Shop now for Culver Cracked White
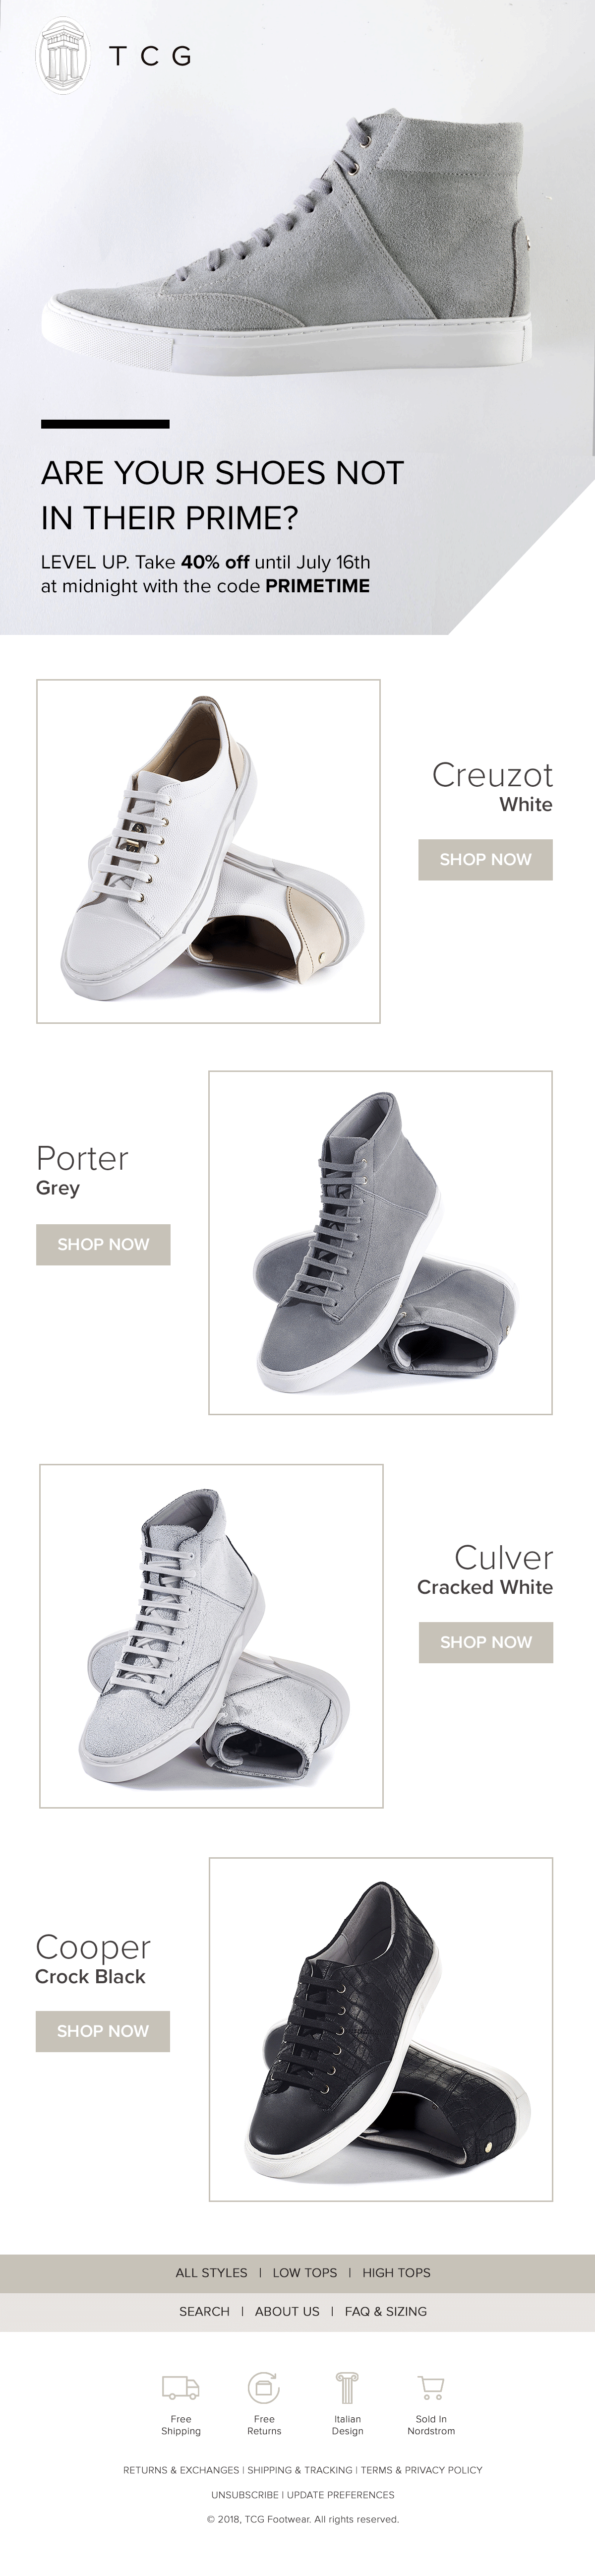 click(486, 1642)
